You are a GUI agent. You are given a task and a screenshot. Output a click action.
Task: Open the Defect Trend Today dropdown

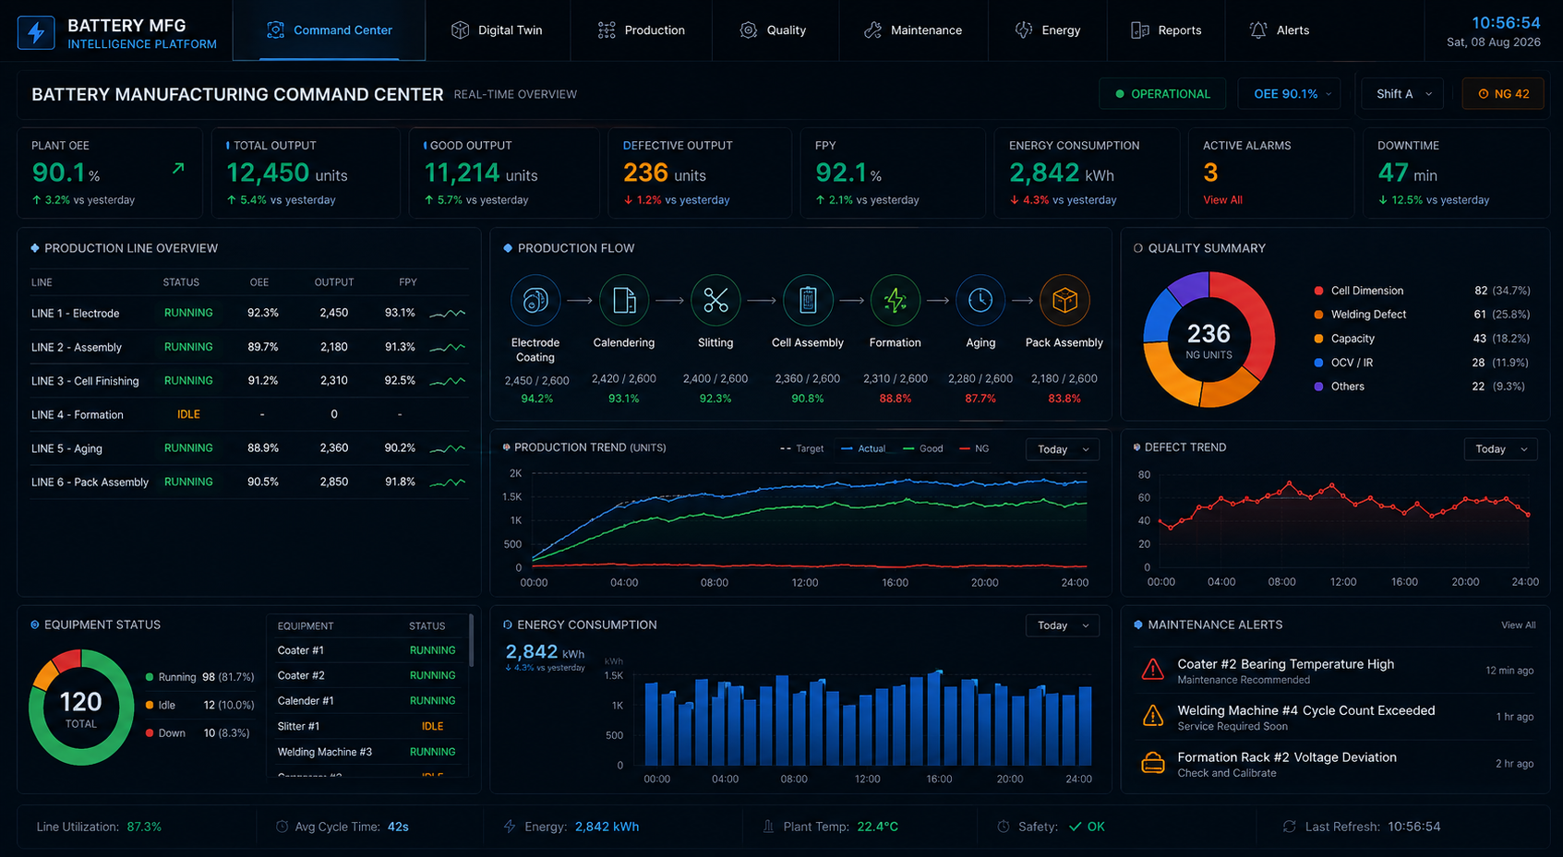1500,449
